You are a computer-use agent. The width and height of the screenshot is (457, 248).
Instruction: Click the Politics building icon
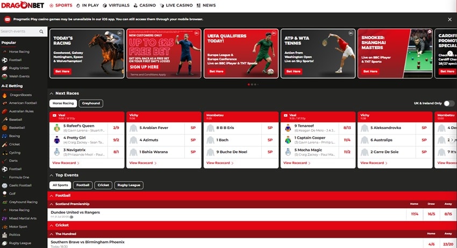coord(4,235)
